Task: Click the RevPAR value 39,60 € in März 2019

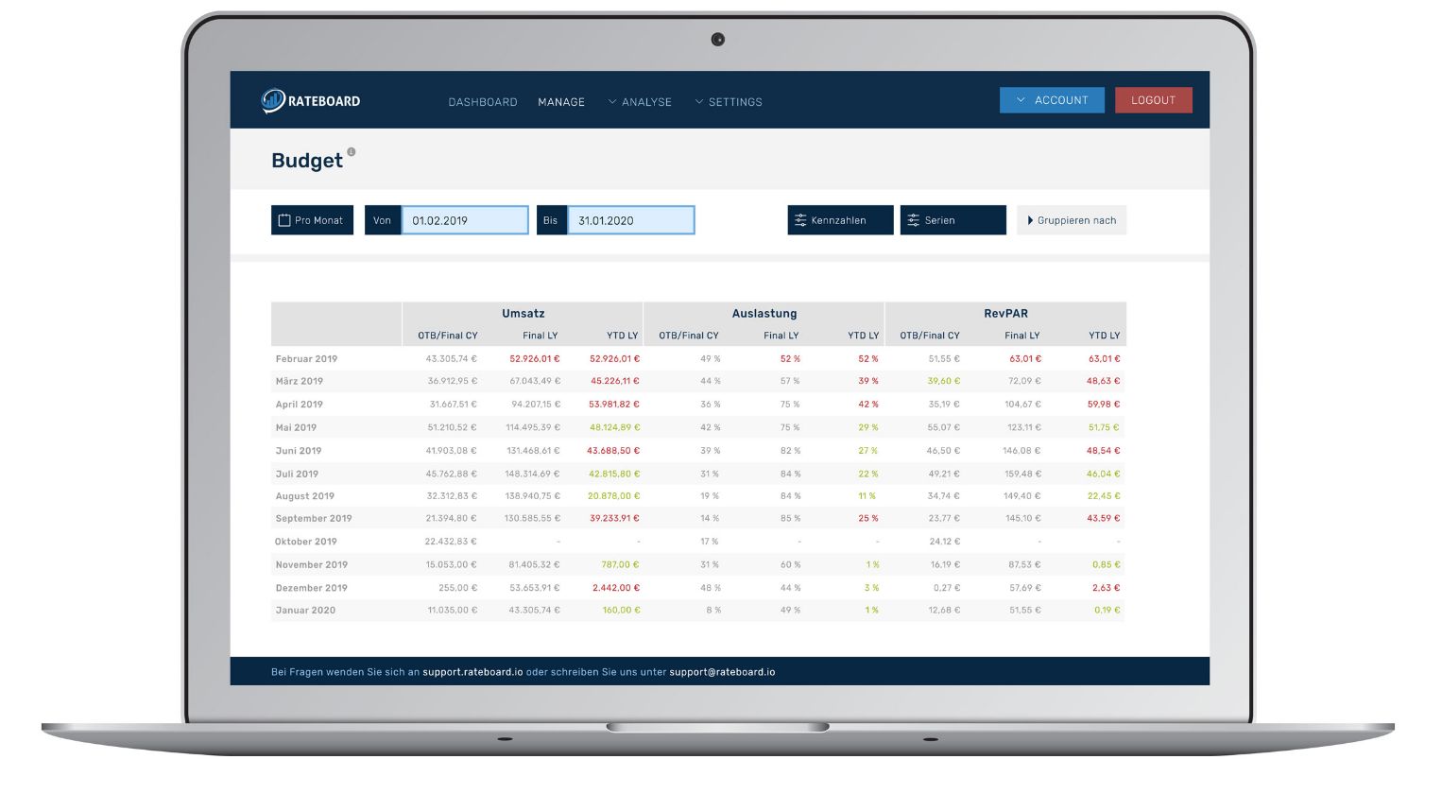Action: tap(944, 381)
